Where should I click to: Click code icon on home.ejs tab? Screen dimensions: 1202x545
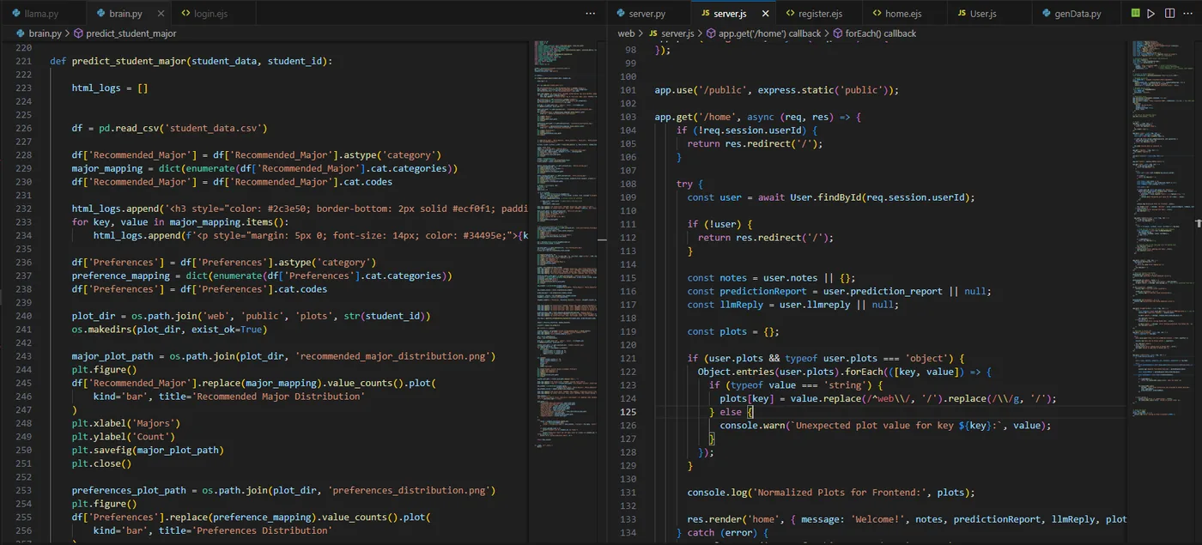[877, 14]
